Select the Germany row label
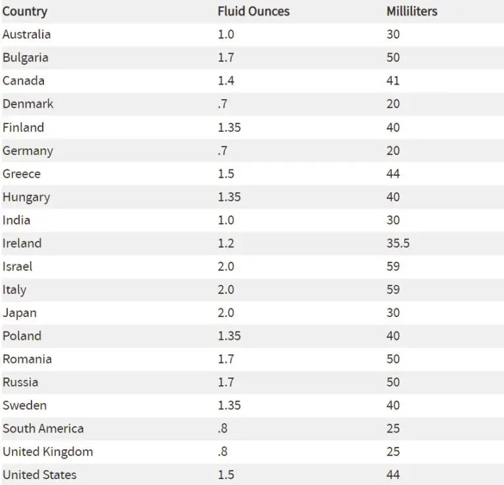 [x=28, y=150]
